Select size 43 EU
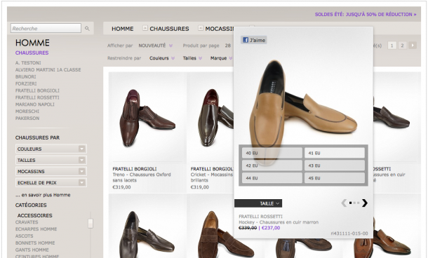The height and width of the screenshot is (258, 428). [x=335, y=165]
